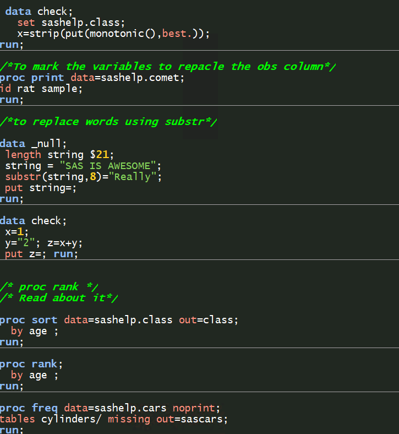Click the "put z=;" statement
Screen dimensions: 399x434
(25, 254)
